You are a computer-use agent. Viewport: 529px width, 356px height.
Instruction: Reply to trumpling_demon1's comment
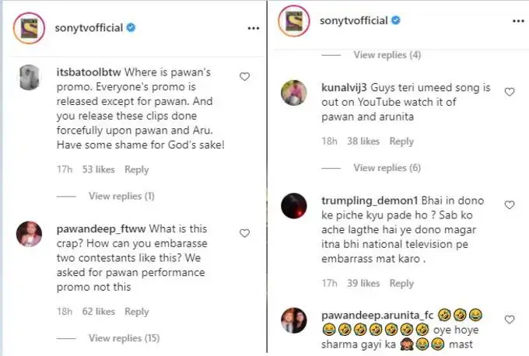point(401,284)
